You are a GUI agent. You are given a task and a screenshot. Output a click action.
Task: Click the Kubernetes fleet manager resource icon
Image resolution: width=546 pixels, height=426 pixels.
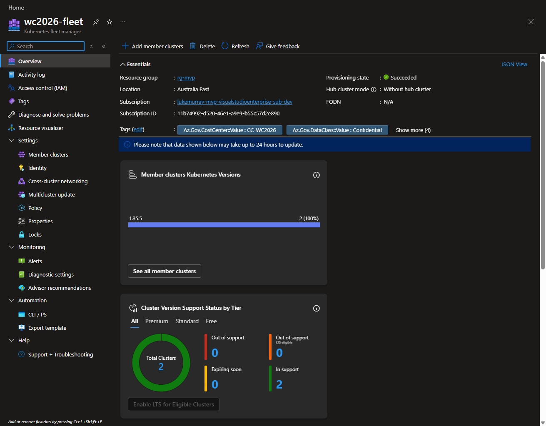pyautogui.click(x=14, y=25)
